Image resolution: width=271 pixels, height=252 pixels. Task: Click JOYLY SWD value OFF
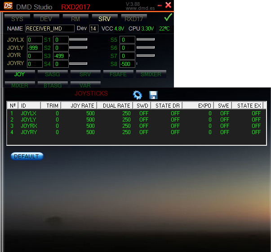pyautogui.click(x=144, y=120)
